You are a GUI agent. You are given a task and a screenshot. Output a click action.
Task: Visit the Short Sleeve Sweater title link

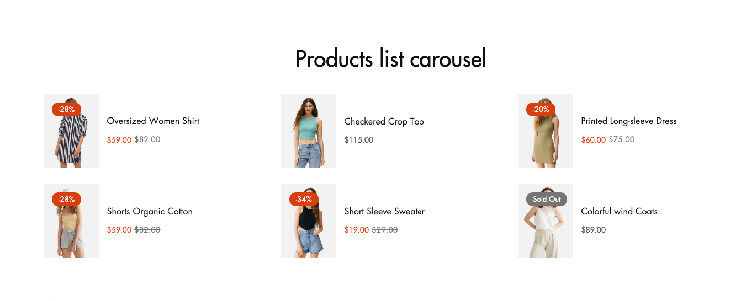384,212
